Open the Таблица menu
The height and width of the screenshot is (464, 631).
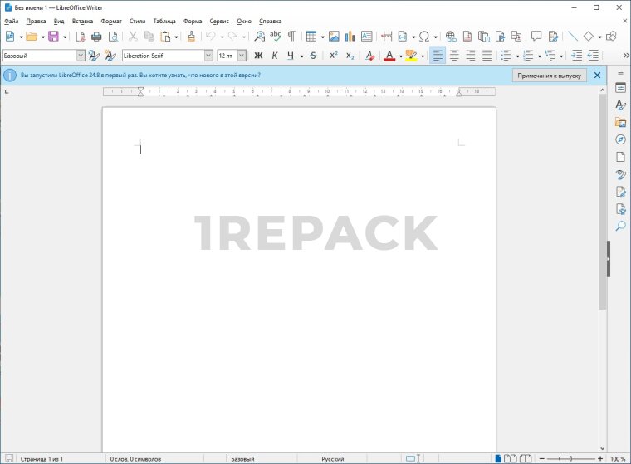click(164, 21)
